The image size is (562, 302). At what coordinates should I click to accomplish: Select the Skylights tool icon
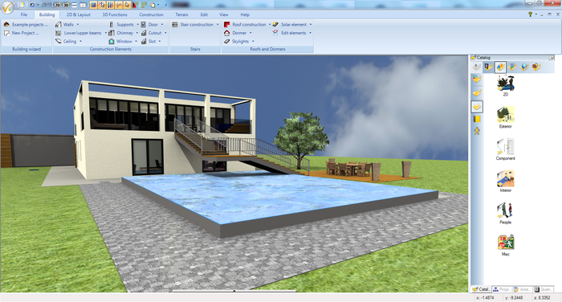[x=227, y=41]
